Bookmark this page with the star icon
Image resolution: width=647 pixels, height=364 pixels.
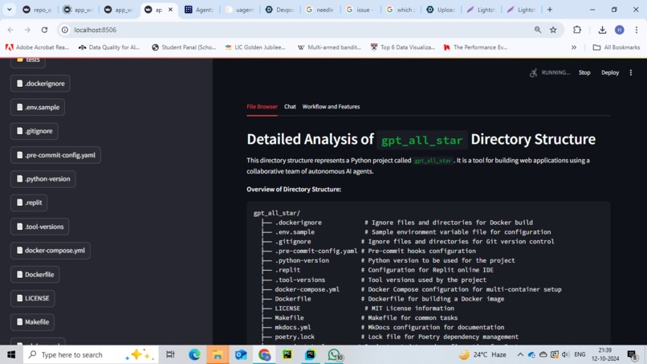pyautogui.click(x=553, y=30)
